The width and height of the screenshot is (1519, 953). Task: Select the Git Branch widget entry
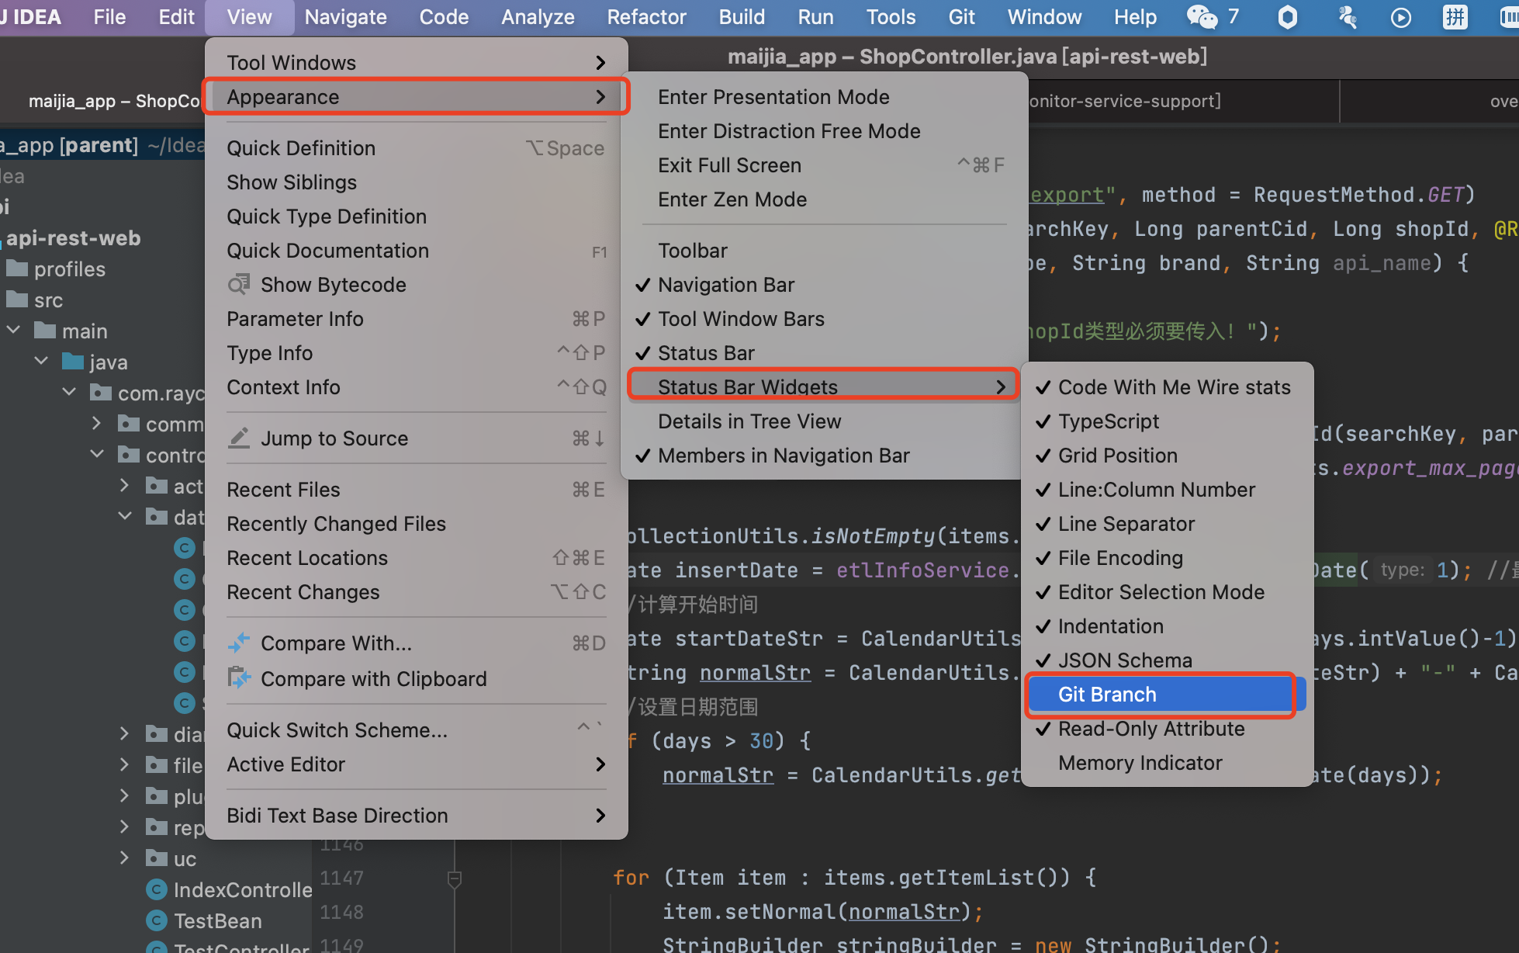(1107, 695)
